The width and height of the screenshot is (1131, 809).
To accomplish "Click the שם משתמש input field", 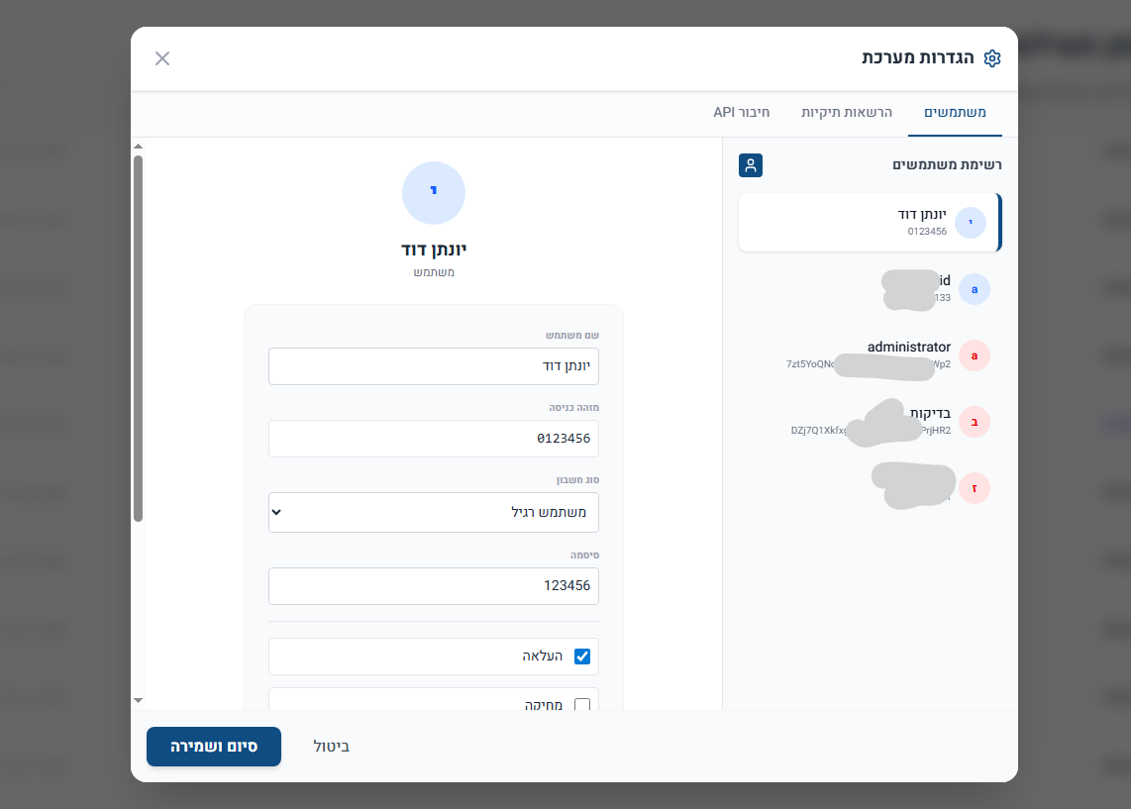I will click(x=434, y=366).
